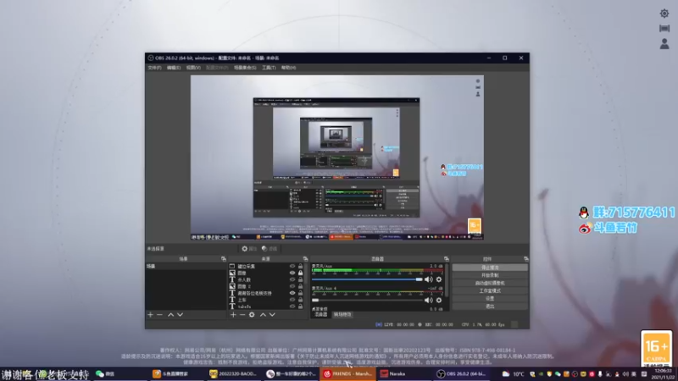Toggle visibility eye for 图像 source
The image size is (678, 381).
click(x=292, y=273)
